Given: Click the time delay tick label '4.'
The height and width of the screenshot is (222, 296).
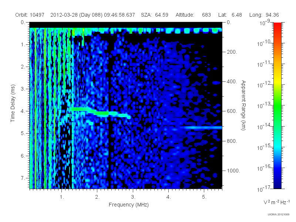Looking at the screenshot, I should tap(23, 111).
